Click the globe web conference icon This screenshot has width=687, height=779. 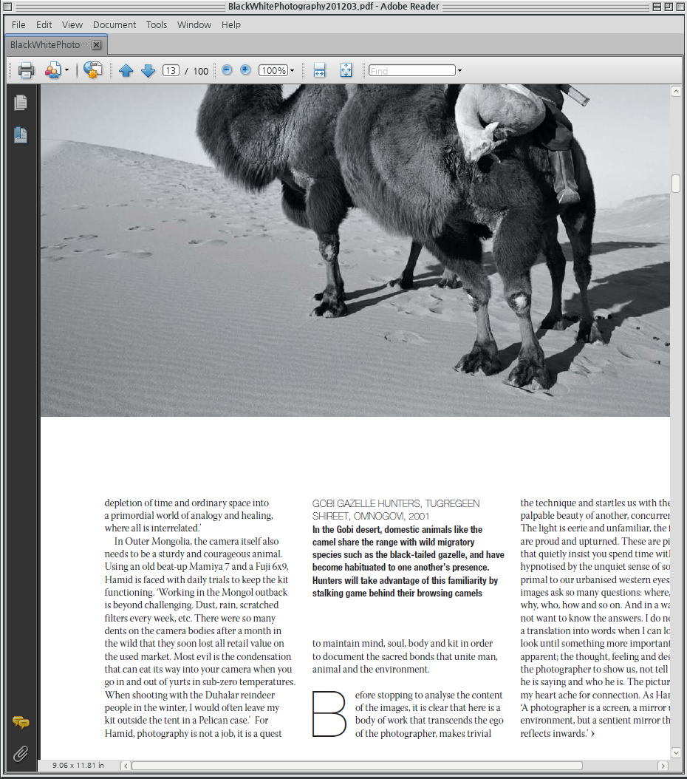click(x=93, y=70)
